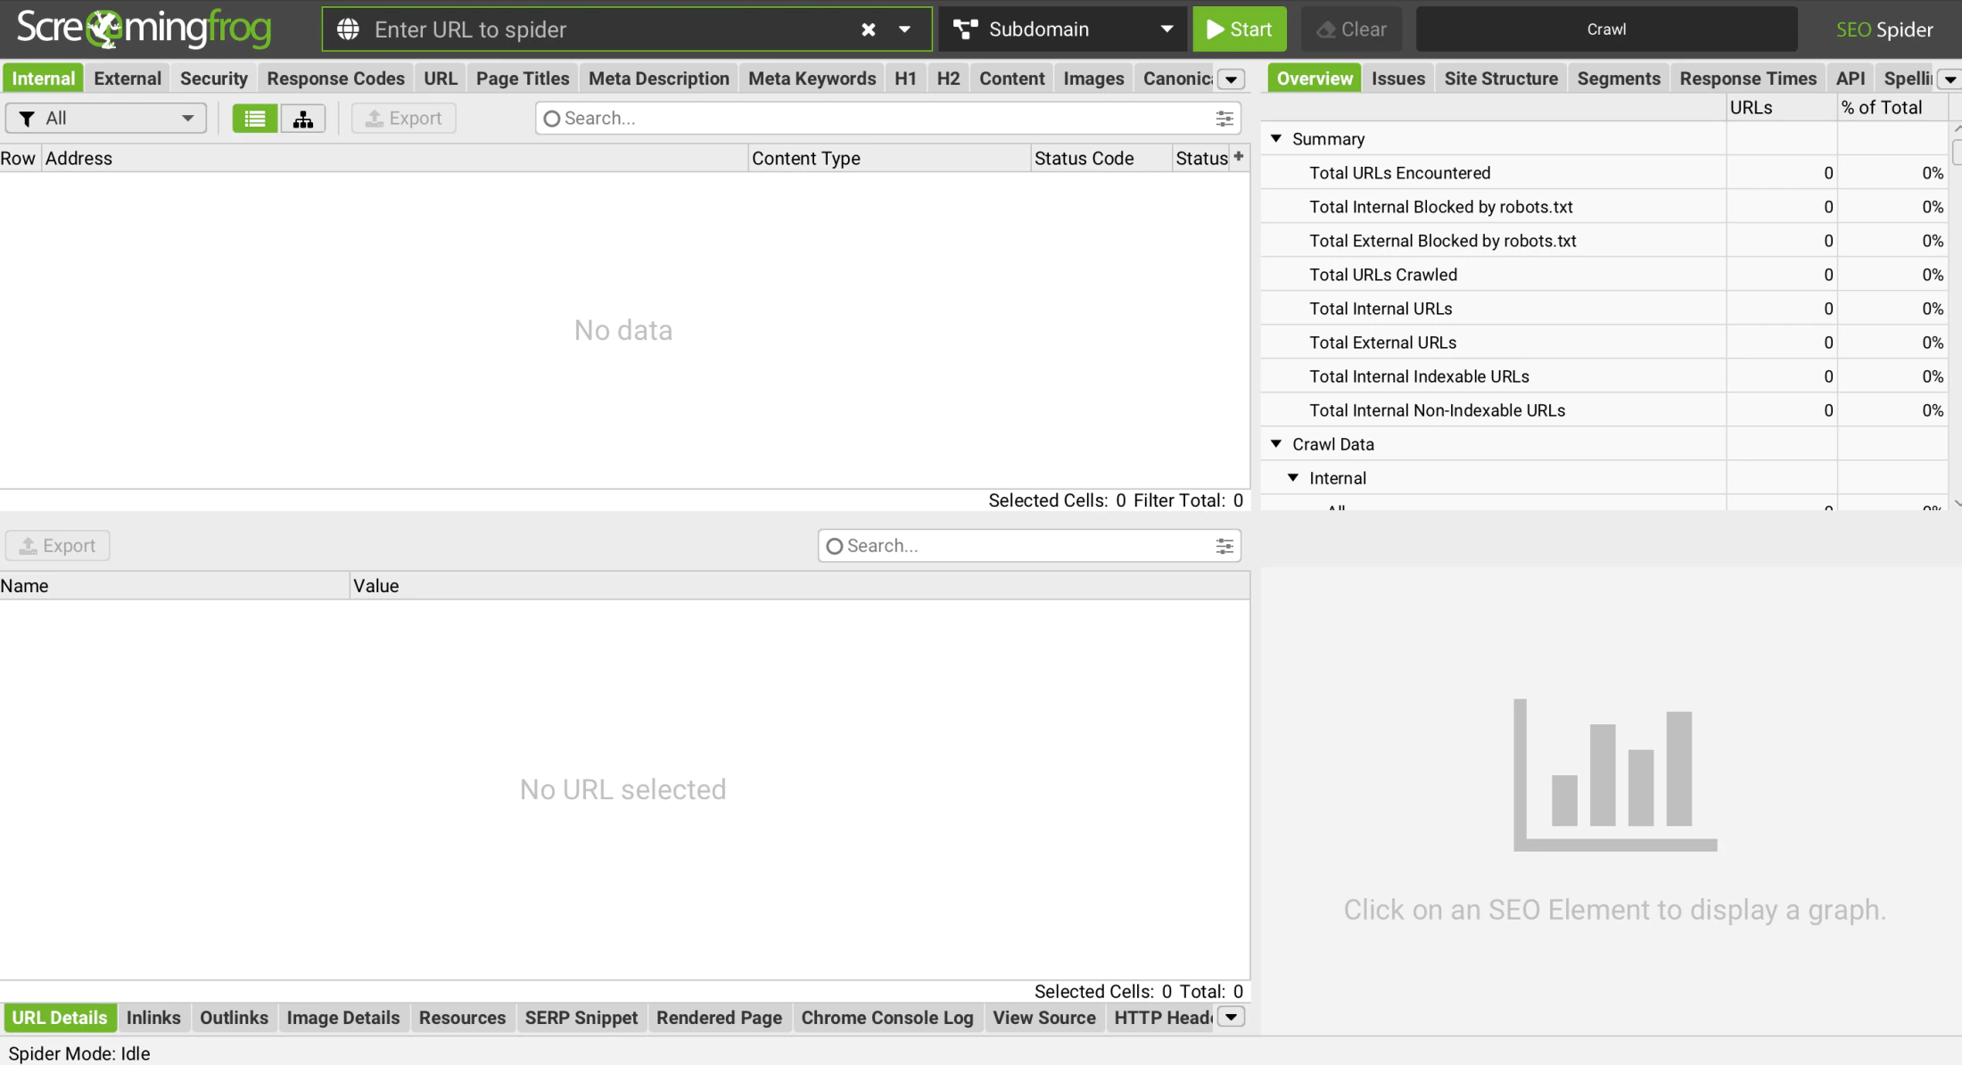This screenshot has width=1962, height=1065.
Task: Clear the URL field with X icon
Action: tap(869, 29)
